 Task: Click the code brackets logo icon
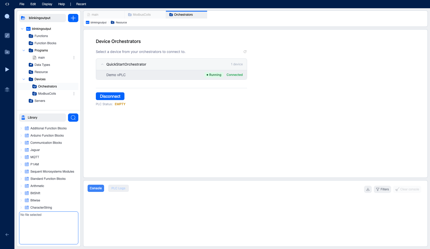pos(7,4)
